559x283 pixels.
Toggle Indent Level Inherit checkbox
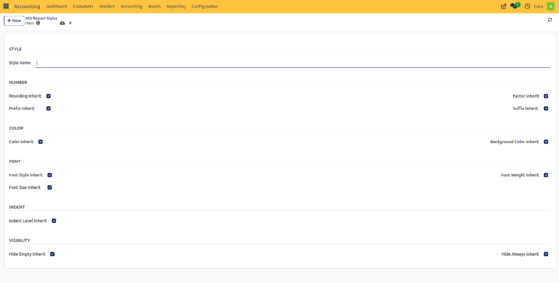pyautogui.click(x=54, y=221)
